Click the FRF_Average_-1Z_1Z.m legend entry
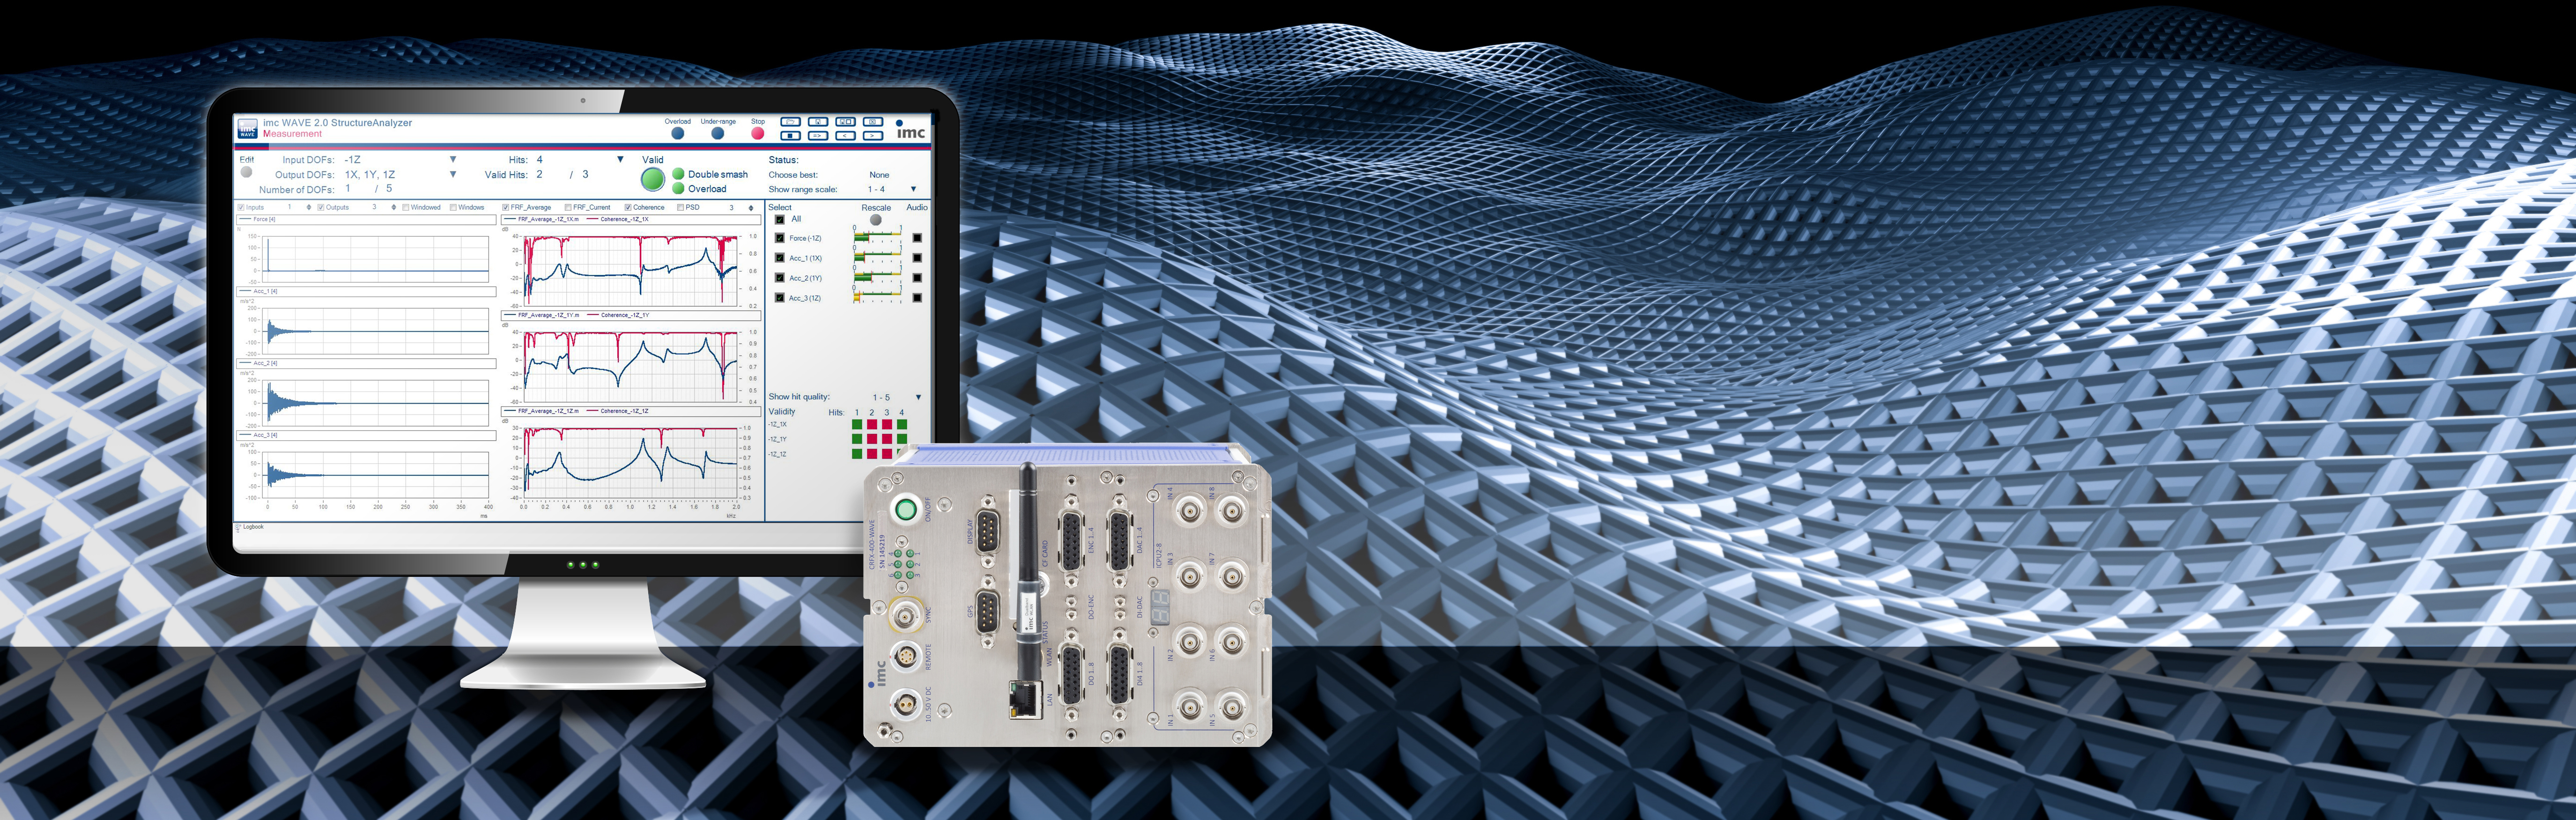The image size is (2576, 820). 542,411
